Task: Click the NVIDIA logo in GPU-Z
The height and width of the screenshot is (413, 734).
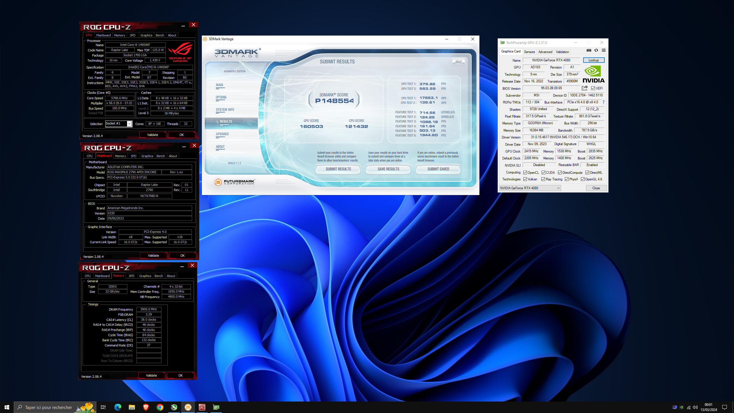Action: pos(594,74)
